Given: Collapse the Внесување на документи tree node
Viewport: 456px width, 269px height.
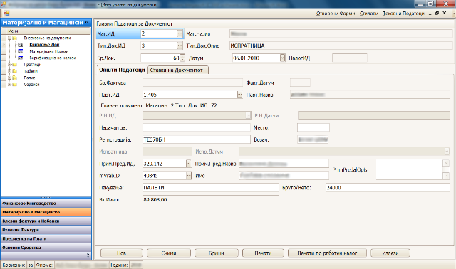Looking at the screenshot, I should point(9,38).
